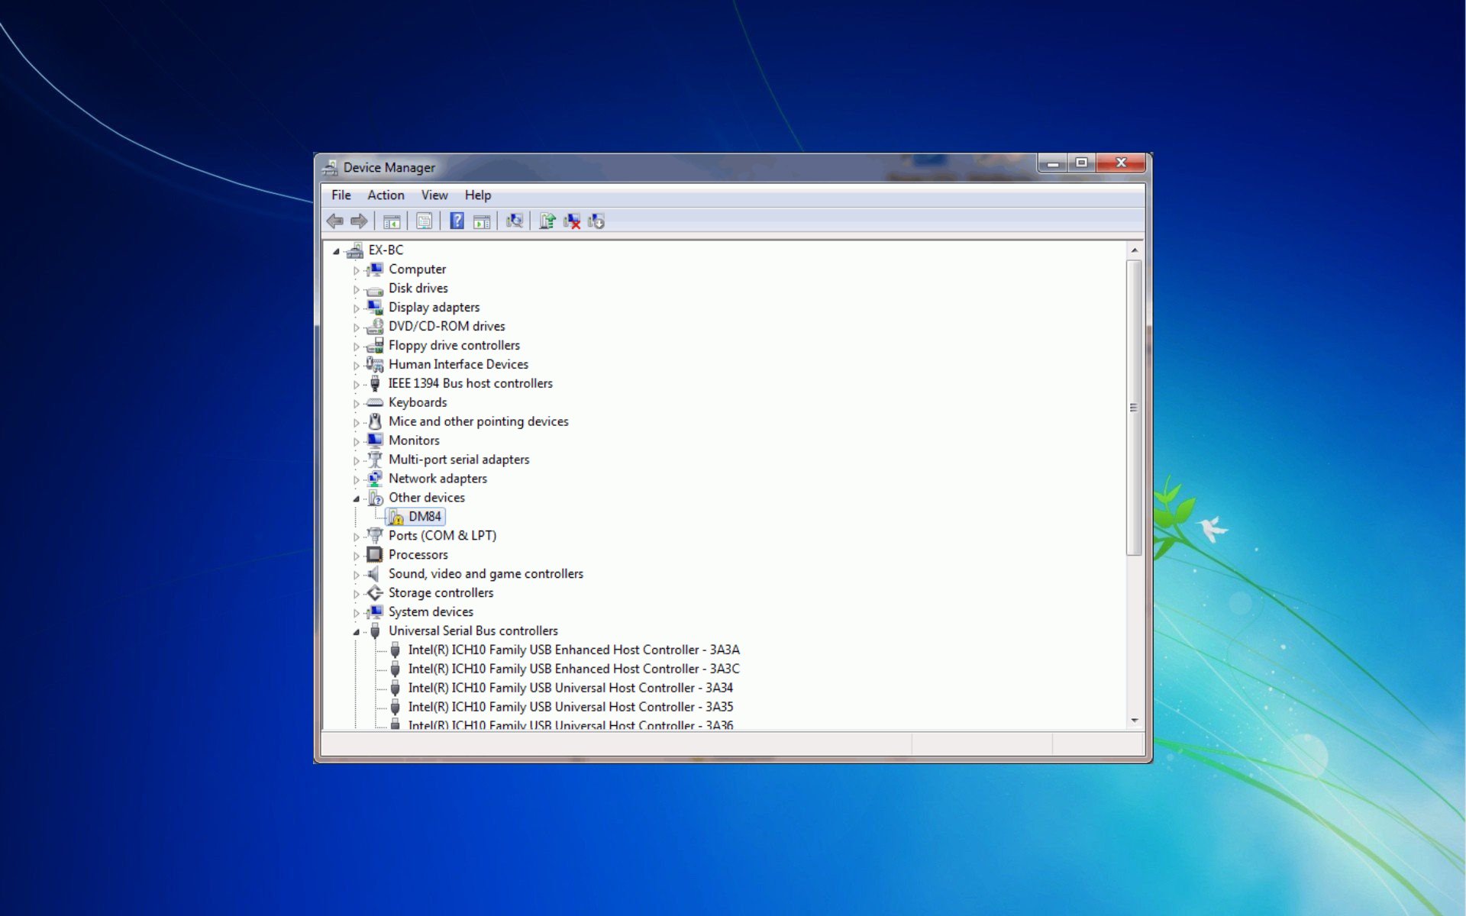This screenshot has width=1466, height=916.
Task: Click the Processors category icon
Action: [375, 555]
